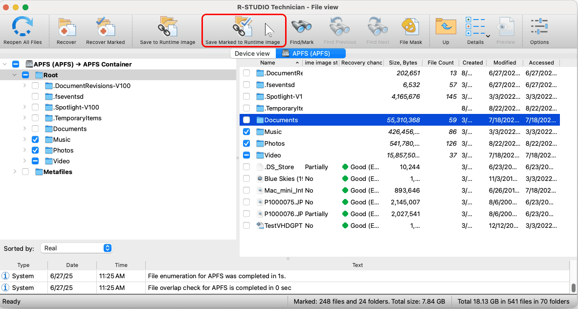Uncheck the Music checkbox in file list
578x309 pixels.
tap(246, 132)
